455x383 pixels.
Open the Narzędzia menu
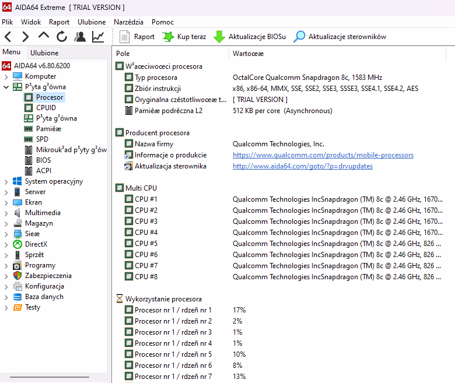click(x=128, y=22)
